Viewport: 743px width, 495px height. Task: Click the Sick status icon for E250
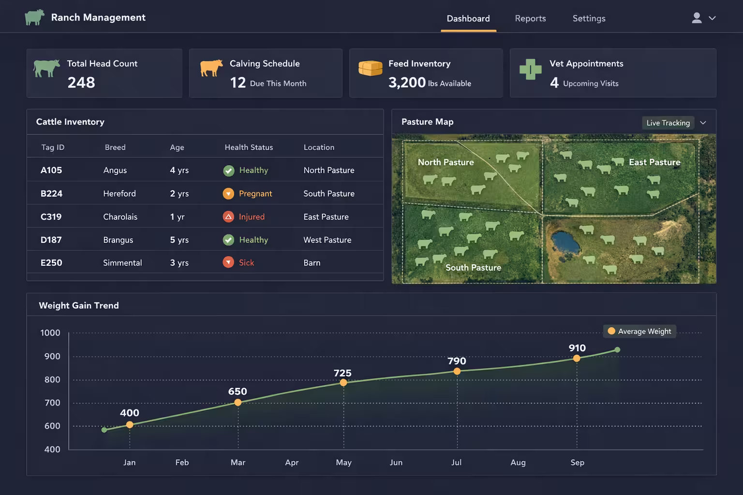pos(228,262)
